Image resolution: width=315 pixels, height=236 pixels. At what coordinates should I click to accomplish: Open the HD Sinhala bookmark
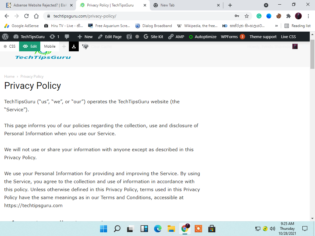point(244,26)
